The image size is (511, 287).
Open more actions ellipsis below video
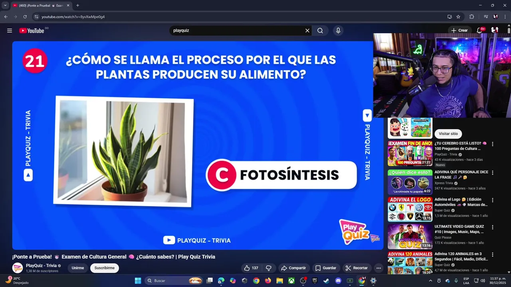click(x=378, y=268)
